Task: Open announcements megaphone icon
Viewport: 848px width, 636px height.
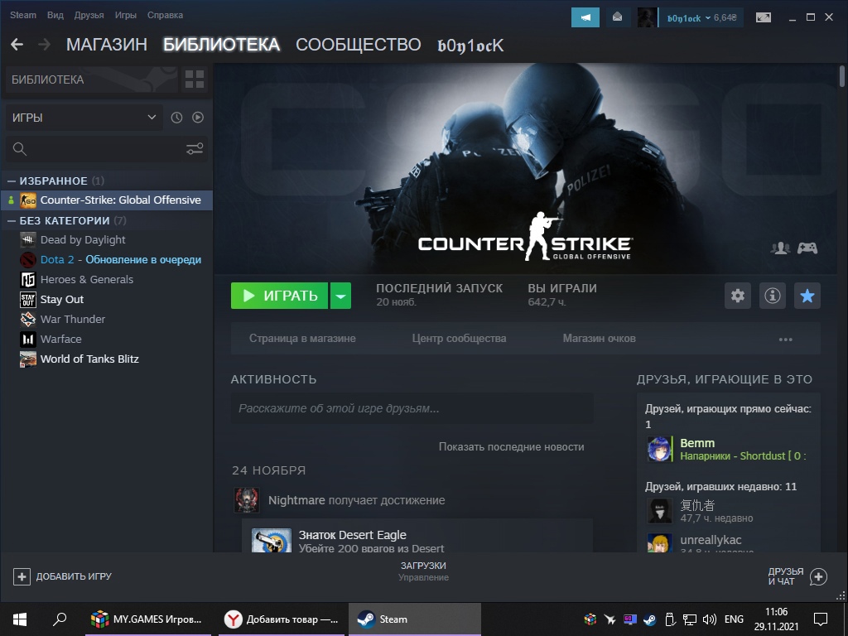Action: point(585,17)
